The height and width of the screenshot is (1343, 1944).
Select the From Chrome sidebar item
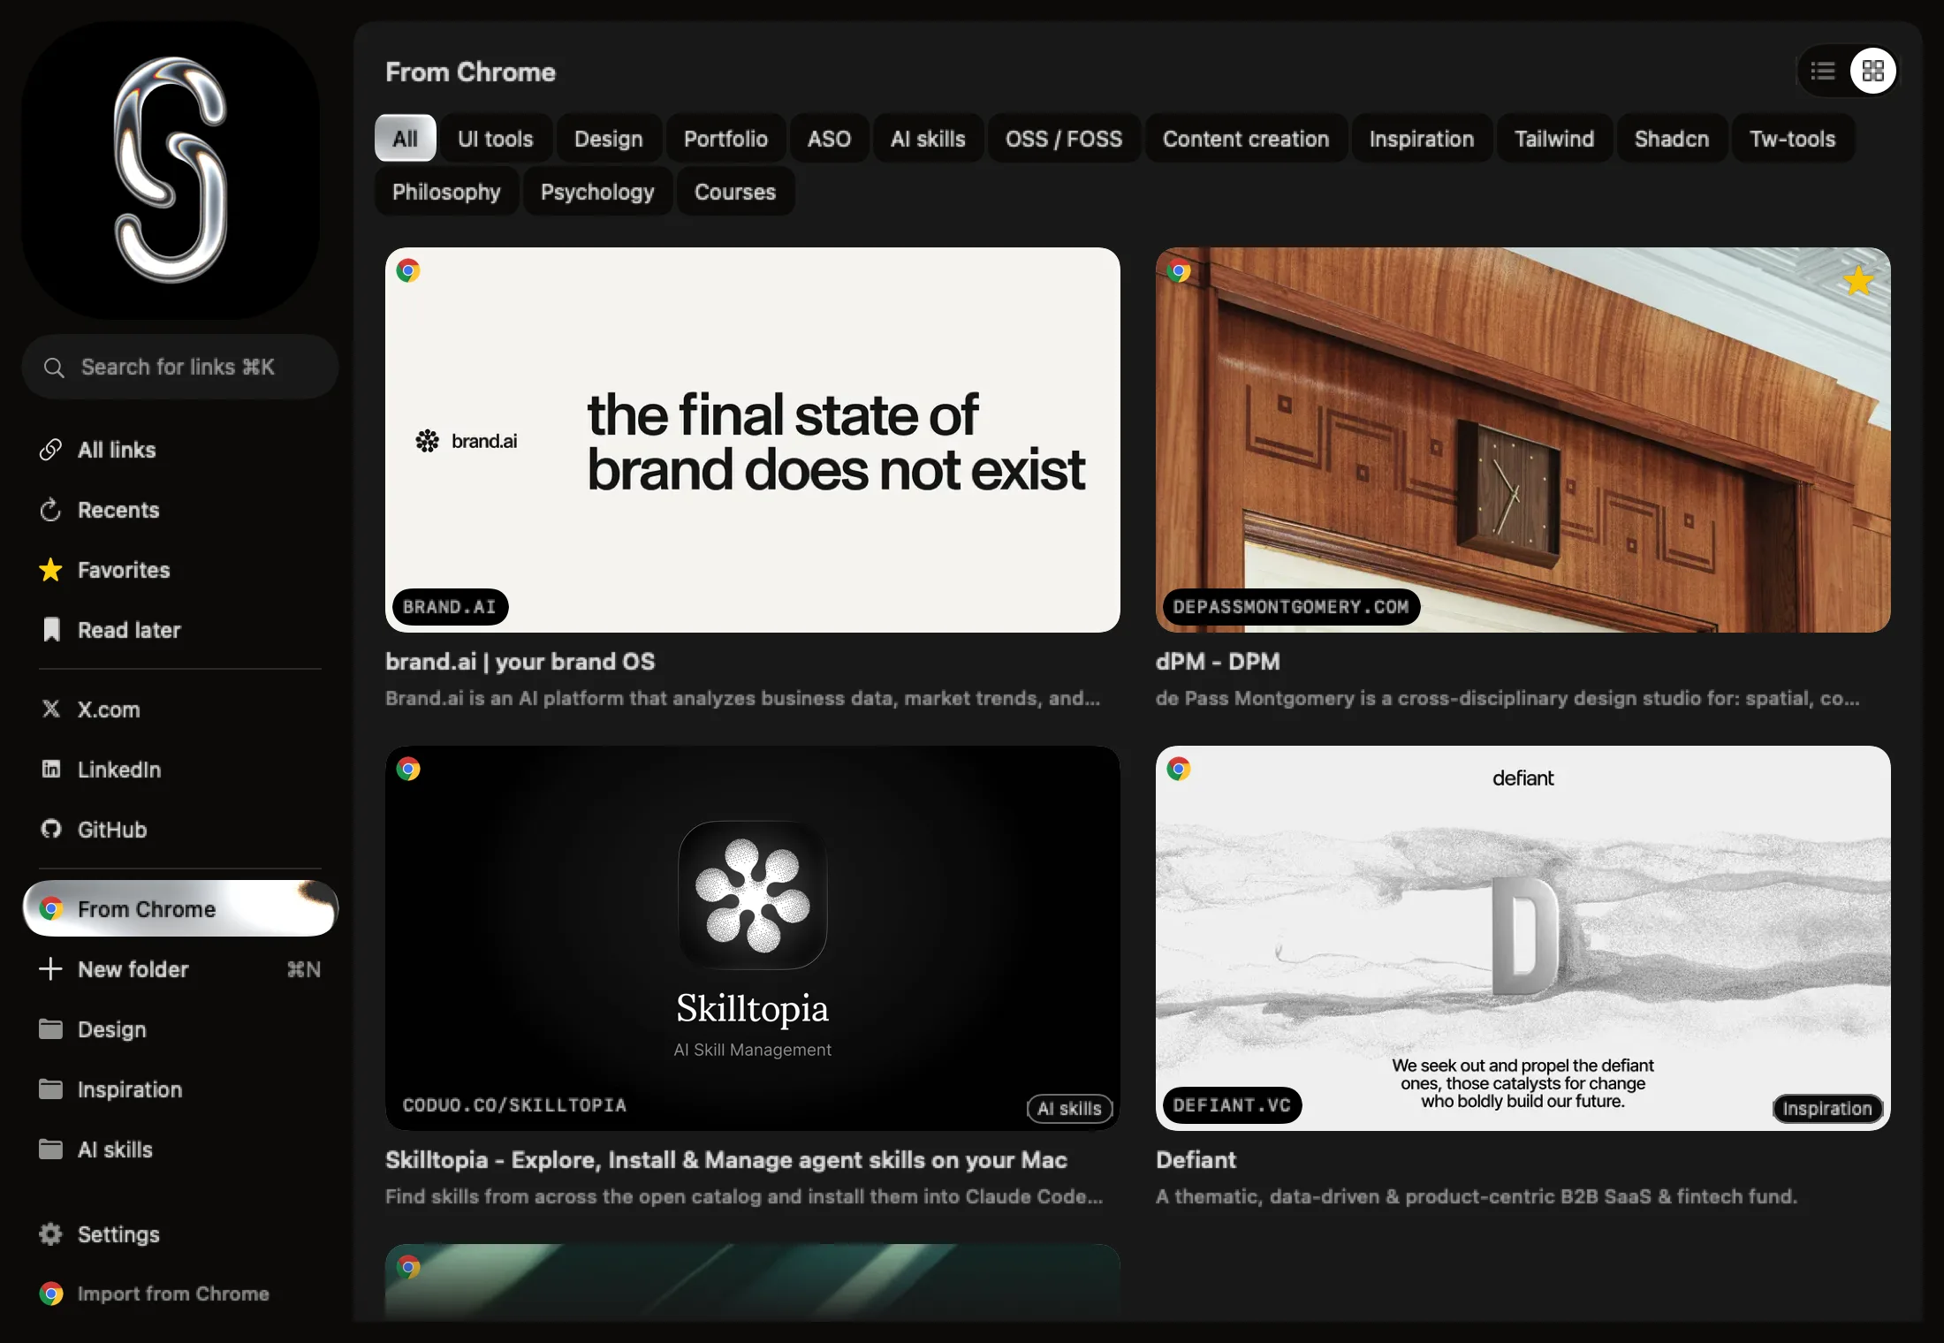pyautogui.click(x=180, y=908)
